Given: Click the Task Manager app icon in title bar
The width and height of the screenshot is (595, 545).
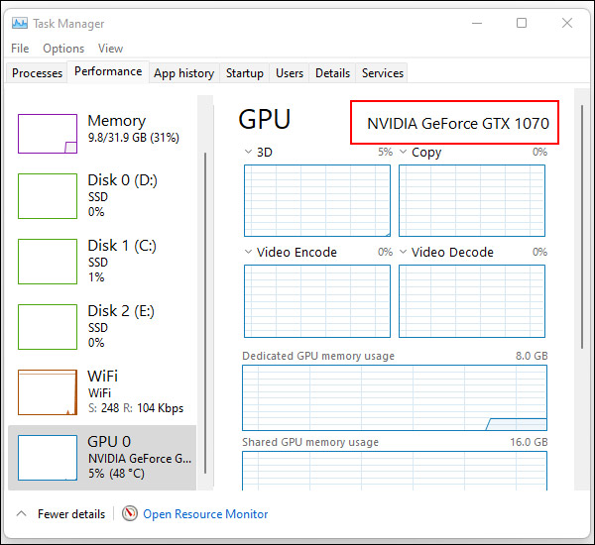Looking at the screenshot, I should point(20,23).
